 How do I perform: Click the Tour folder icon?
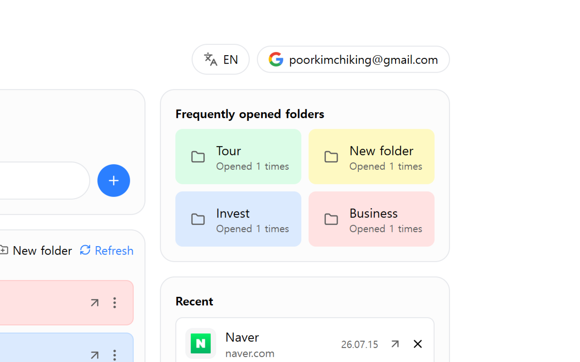tap(198, 157)
